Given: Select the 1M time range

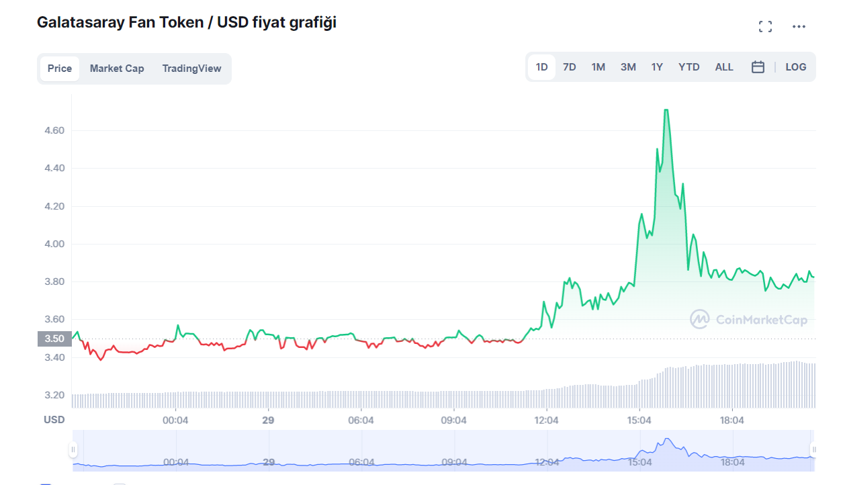Looking at the screenshot, I should pos(599,67).
